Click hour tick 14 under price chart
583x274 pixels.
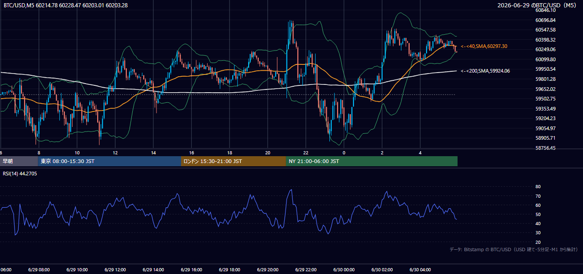pos(153,153)
